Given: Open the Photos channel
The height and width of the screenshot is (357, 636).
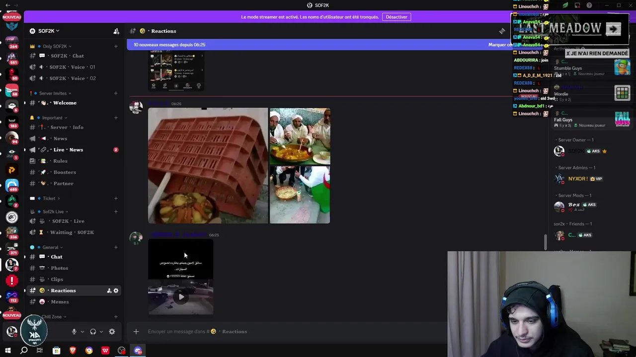Looking at the screenshot, I should pos(74,268).
